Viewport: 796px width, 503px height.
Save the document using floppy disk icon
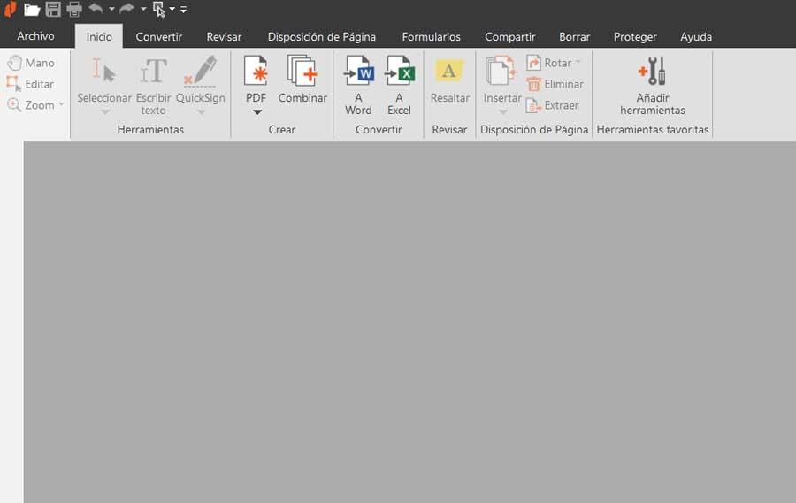click(53, 9)
